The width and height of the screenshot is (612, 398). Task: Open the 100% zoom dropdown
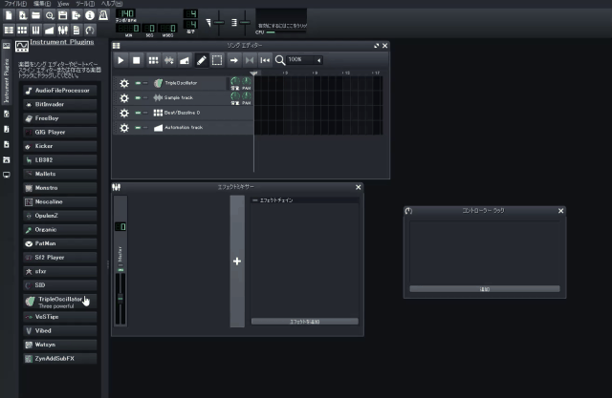[305, 60]
